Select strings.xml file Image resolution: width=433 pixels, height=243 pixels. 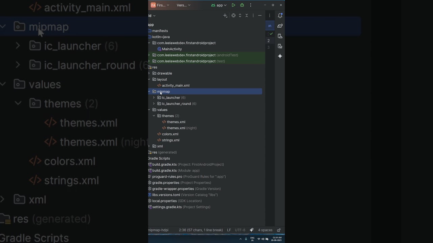click(x=171, y=140)
